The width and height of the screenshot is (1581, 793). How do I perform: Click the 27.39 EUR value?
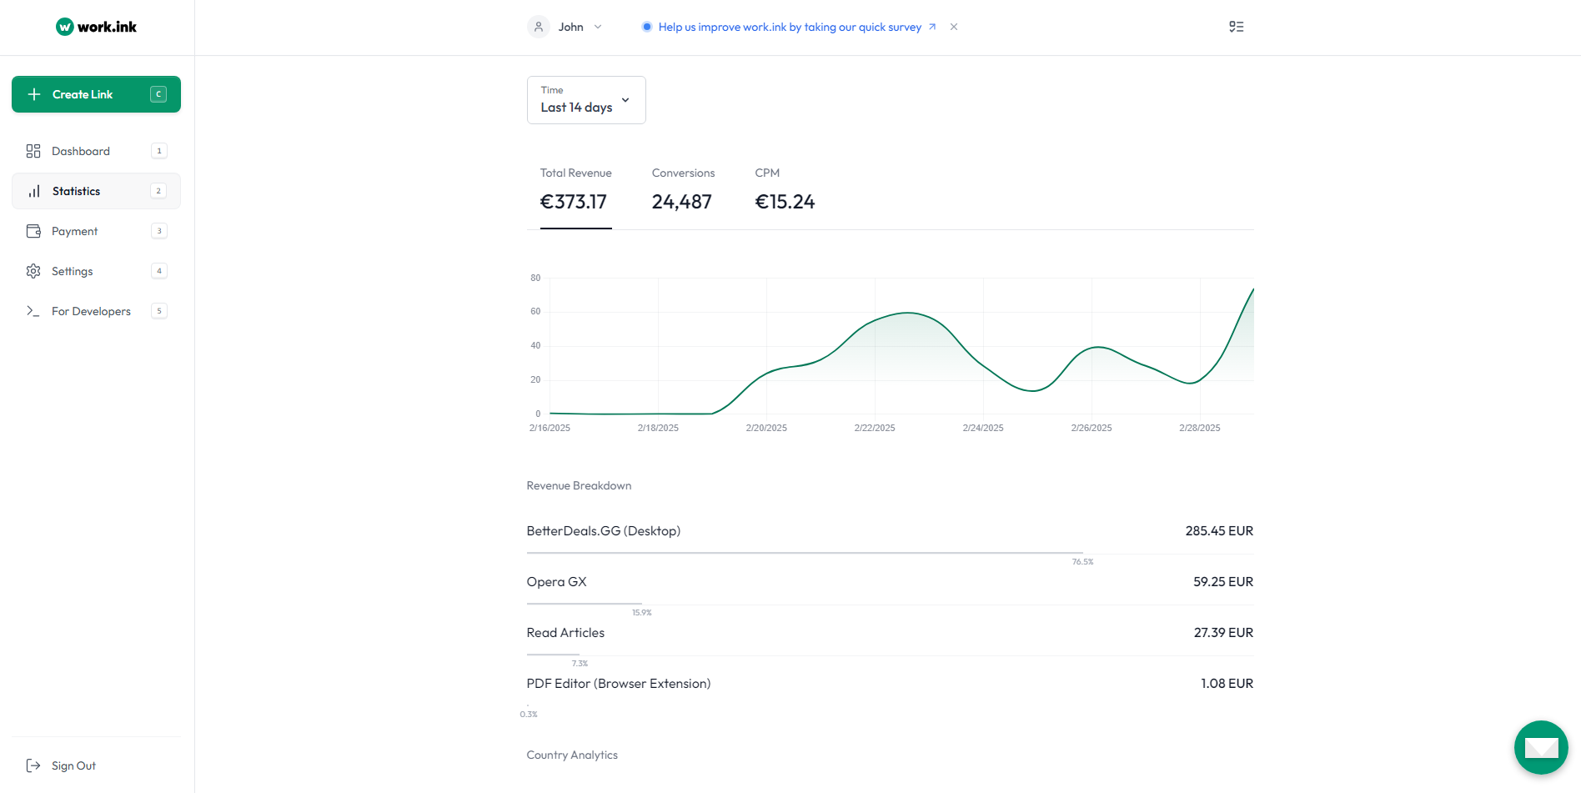[x=1223, y=633]
